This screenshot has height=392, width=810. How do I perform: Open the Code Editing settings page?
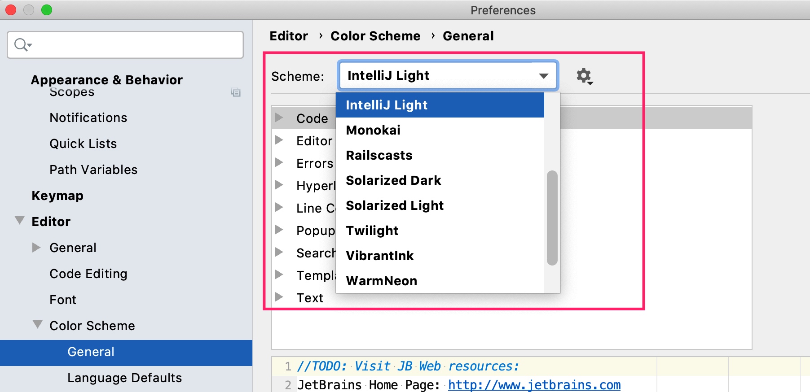click(x=88, y=274)
